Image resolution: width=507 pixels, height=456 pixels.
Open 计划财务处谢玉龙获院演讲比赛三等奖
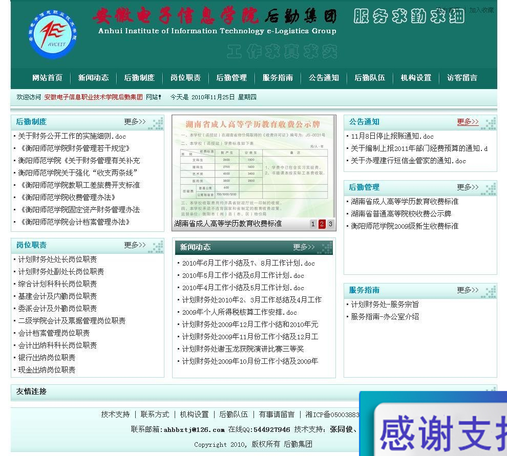pyautogui.click(x=243, y=349)
